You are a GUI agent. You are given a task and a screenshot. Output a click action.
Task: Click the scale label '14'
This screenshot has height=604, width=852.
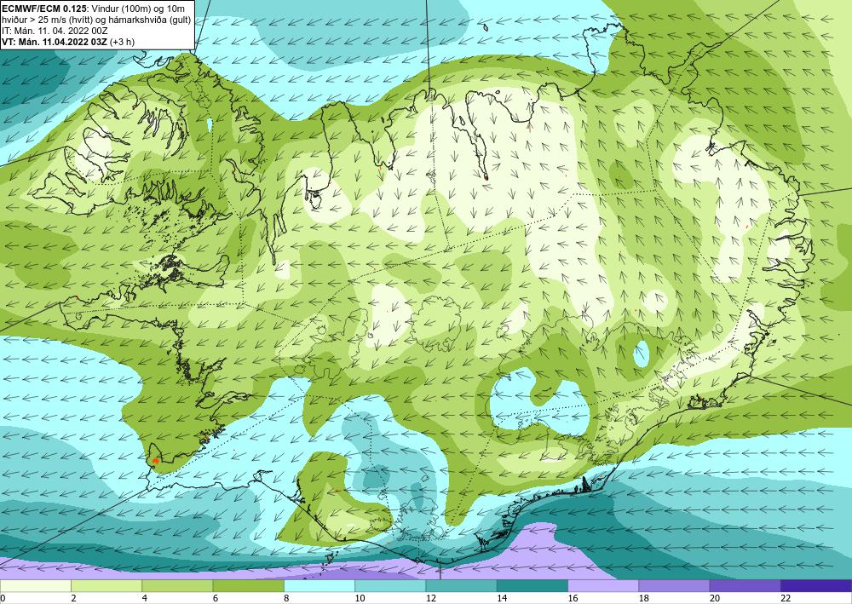coord(502,598)
